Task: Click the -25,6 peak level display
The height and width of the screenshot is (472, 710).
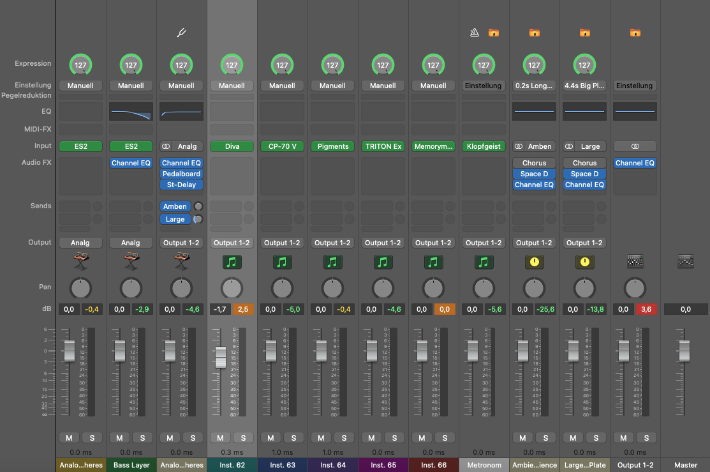Action: pyautogui.click(x=545, y=309)
